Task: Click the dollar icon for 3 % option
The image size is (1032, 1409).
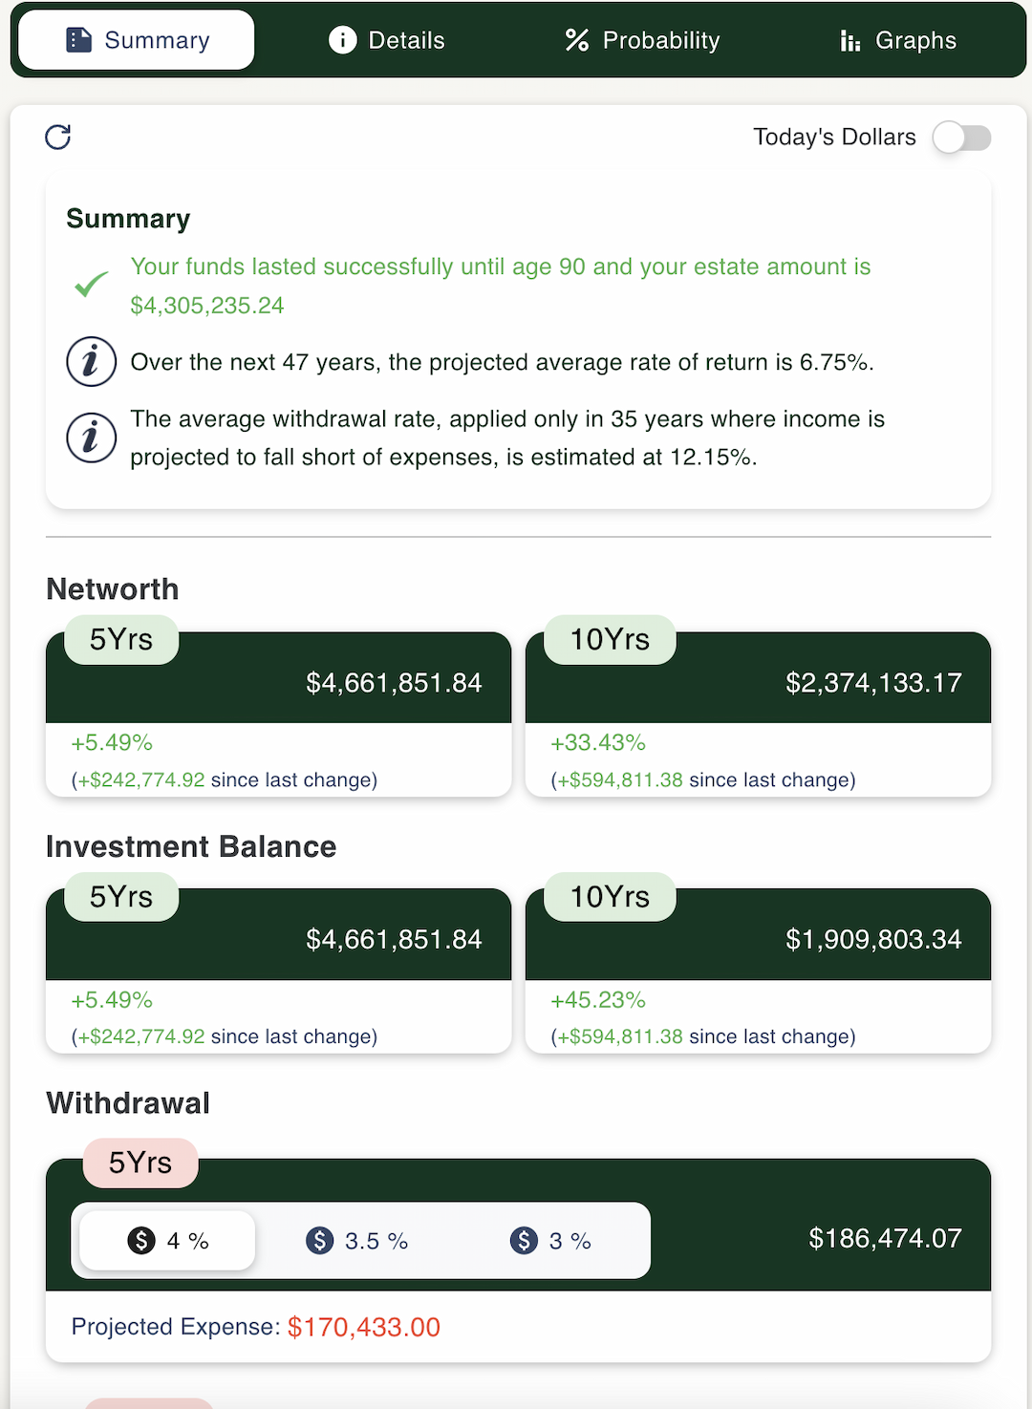Action: pyautogui.click(x=524, y=1240)
